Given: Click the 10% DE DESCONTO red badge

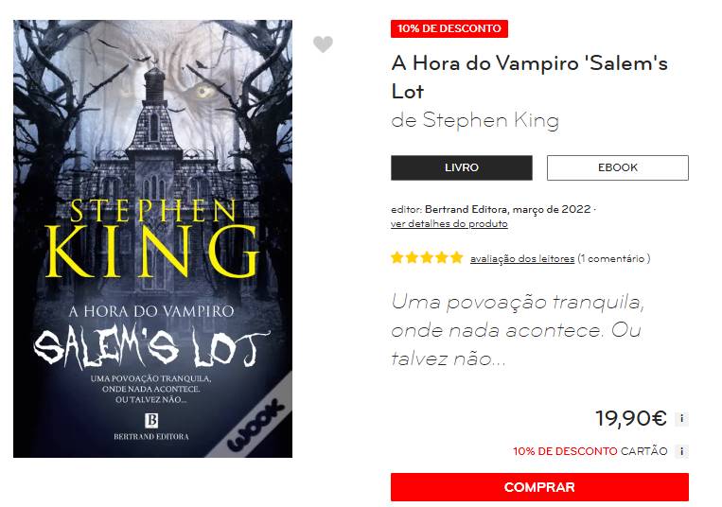Looking at the screenshot, I should pyautogui.click(x=449, y=28).
